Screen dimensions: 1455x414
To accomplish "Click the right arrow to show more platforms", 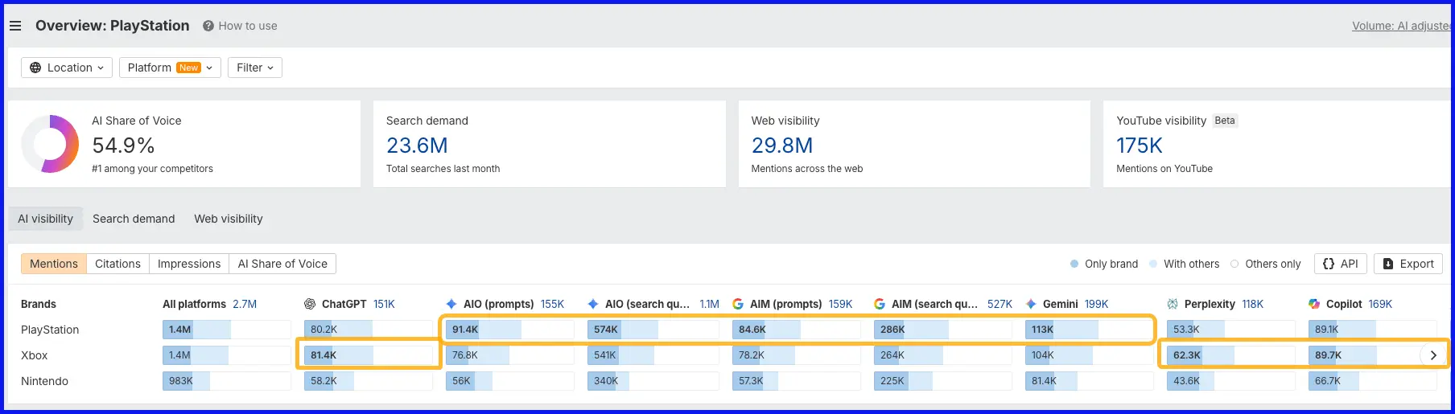I will (1433, 355).
